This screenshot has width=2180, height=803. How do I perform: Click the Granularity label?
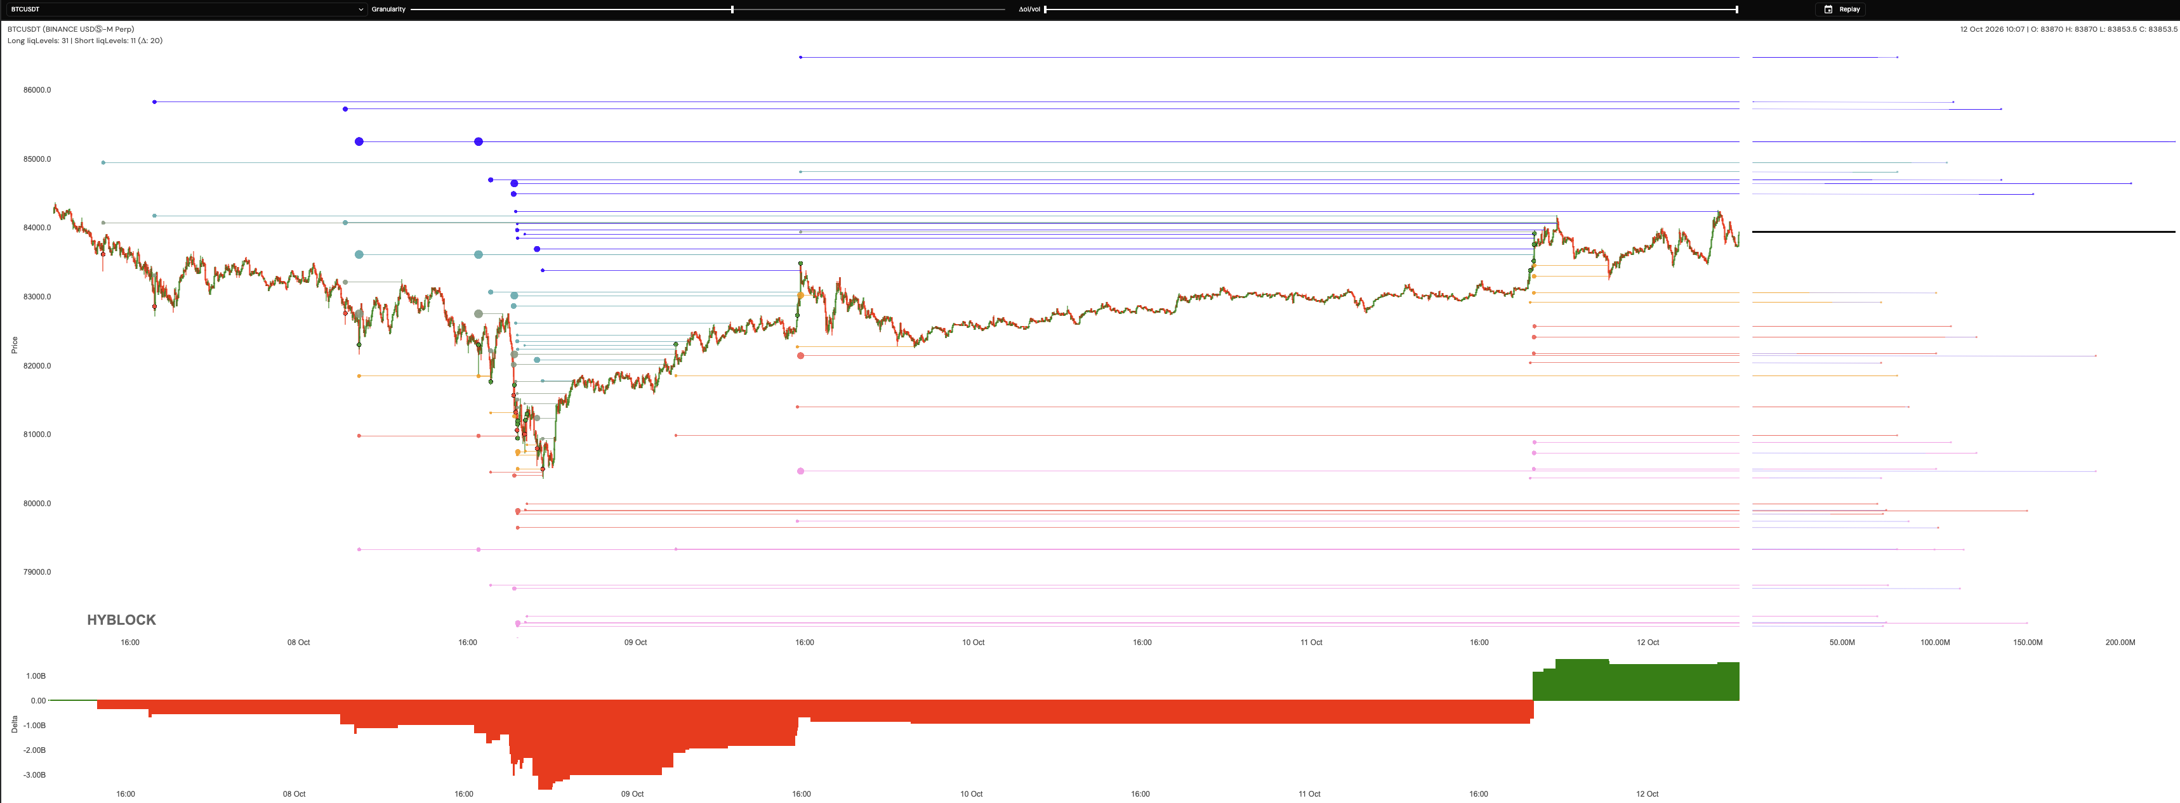click(x=388, y=10)
